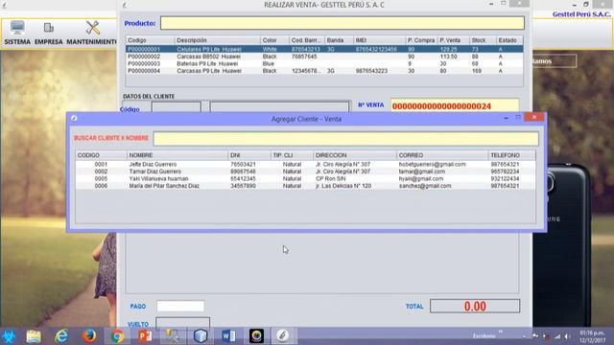The height and width of the screenshot is (345, 614).
Task: Minimize the Agregar Cliente - Venta window
Action: [x=506, y=117]
